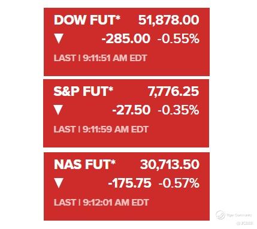Select the NAS price 30,713.50
The width and height of the screenshot is (257, 229).
tap(170, 164)
